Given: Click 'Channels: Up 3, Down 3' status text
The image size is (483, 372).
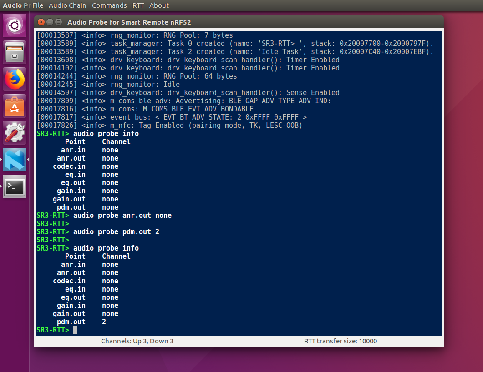Looking at the screenshot, I should [x=137, y=341].
